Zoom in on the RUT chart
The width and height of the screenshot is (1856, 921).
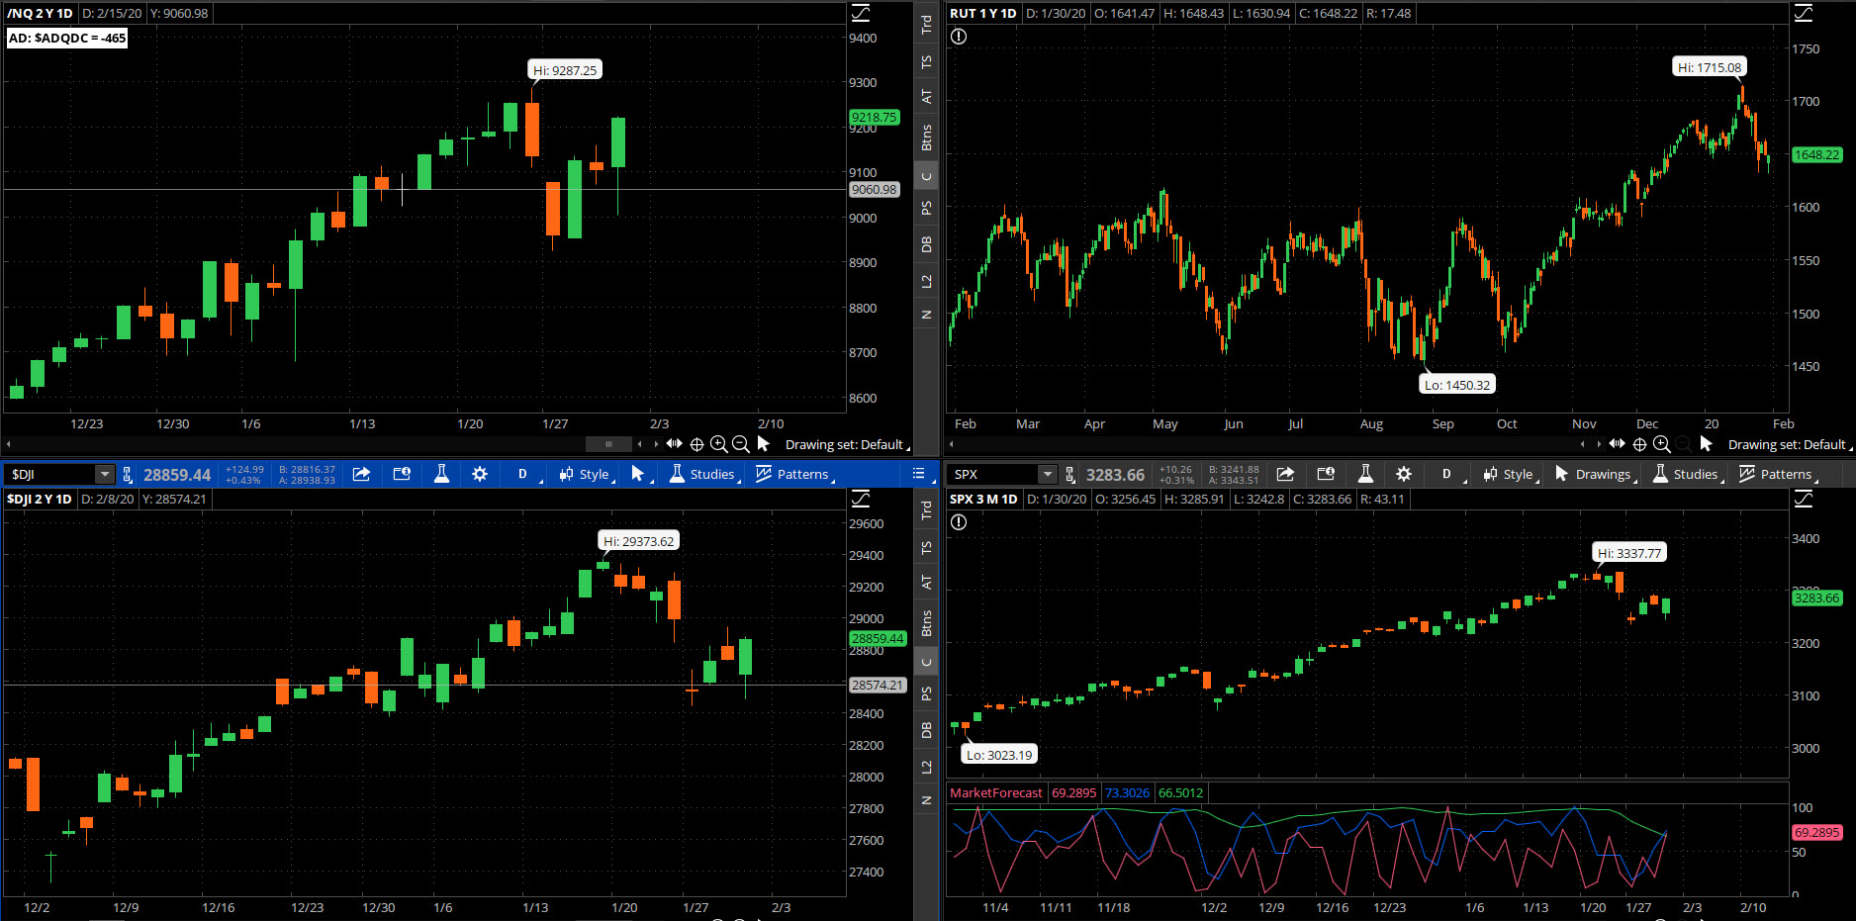coord(1662,444)
